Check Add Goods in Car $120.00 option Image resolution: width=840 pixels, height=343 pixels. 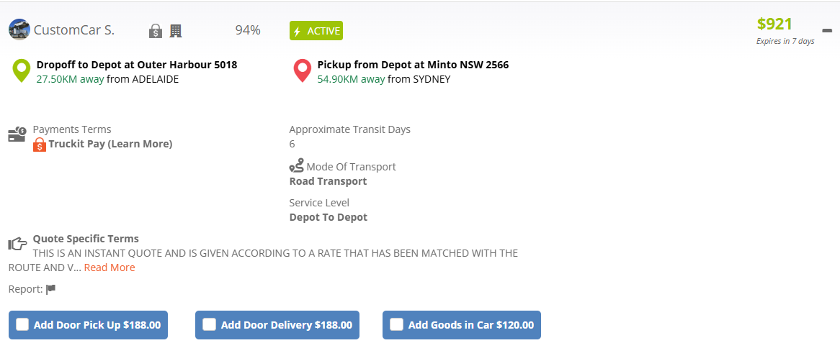pos(396,324)
